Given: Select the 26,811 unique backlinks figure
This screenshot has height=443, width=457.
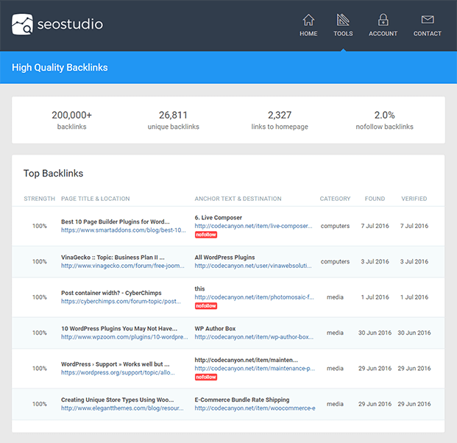Looking at the screenshot, I should coord(173,115).
